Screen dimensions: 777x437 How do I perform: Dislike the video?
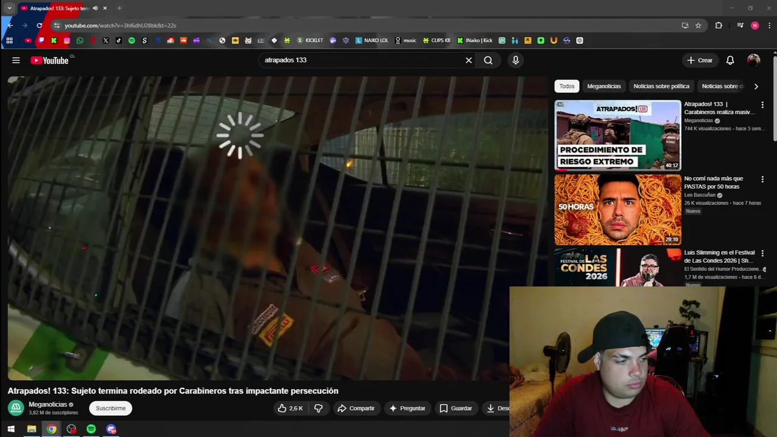click(x=318, y=408)
